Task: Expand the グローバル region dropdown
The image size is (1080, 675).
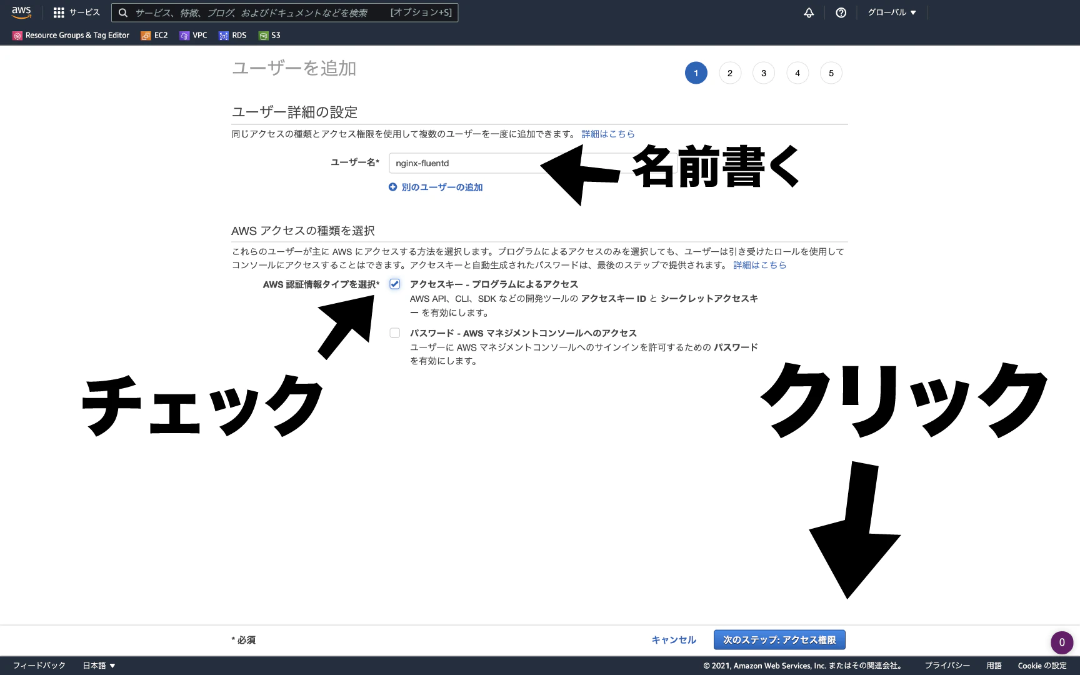Action: click(x=892, y=12)
